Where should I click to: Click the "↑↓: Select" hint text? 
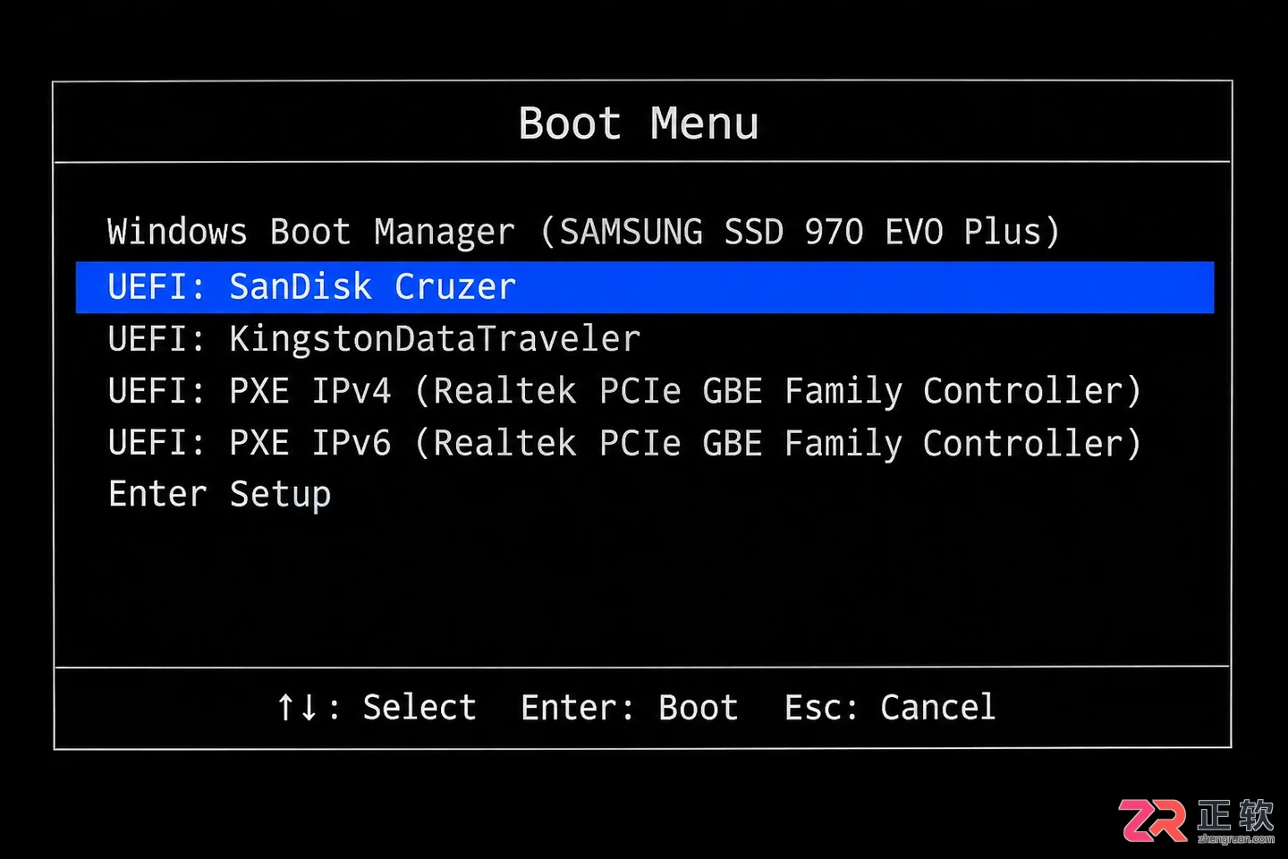[376, 708]
